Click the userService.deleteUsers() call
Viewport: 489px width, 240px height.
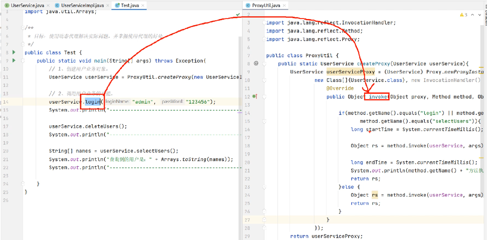[88, 126]
